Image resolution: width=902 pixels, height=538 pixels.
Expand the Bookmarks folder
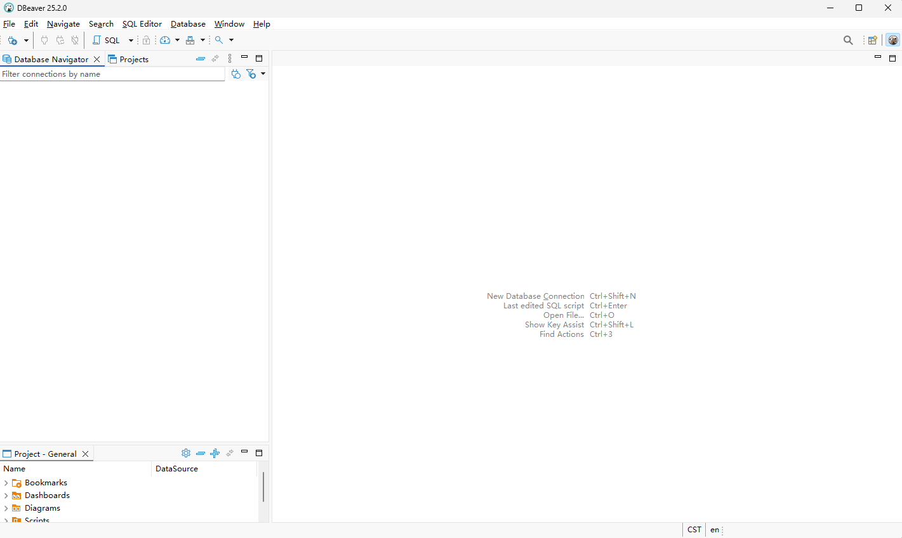tap(6, 483)
